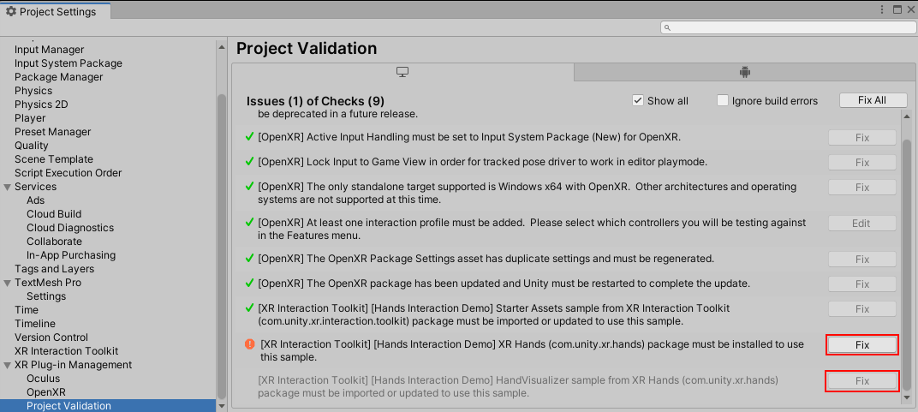Collapse the Services tree section
This screenshot has width=918, height=412.
pyautogui.click(x=8, y=187)
